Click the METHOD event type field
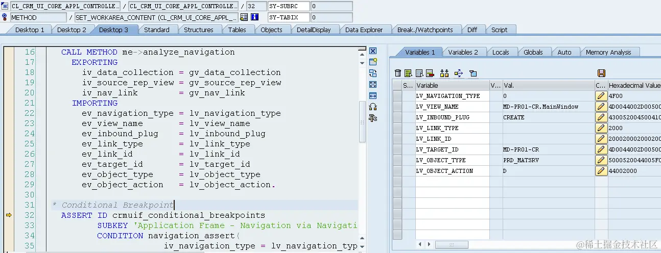This screenshot has width=661, height=253. pyautogui.click(x=38, y=17)
